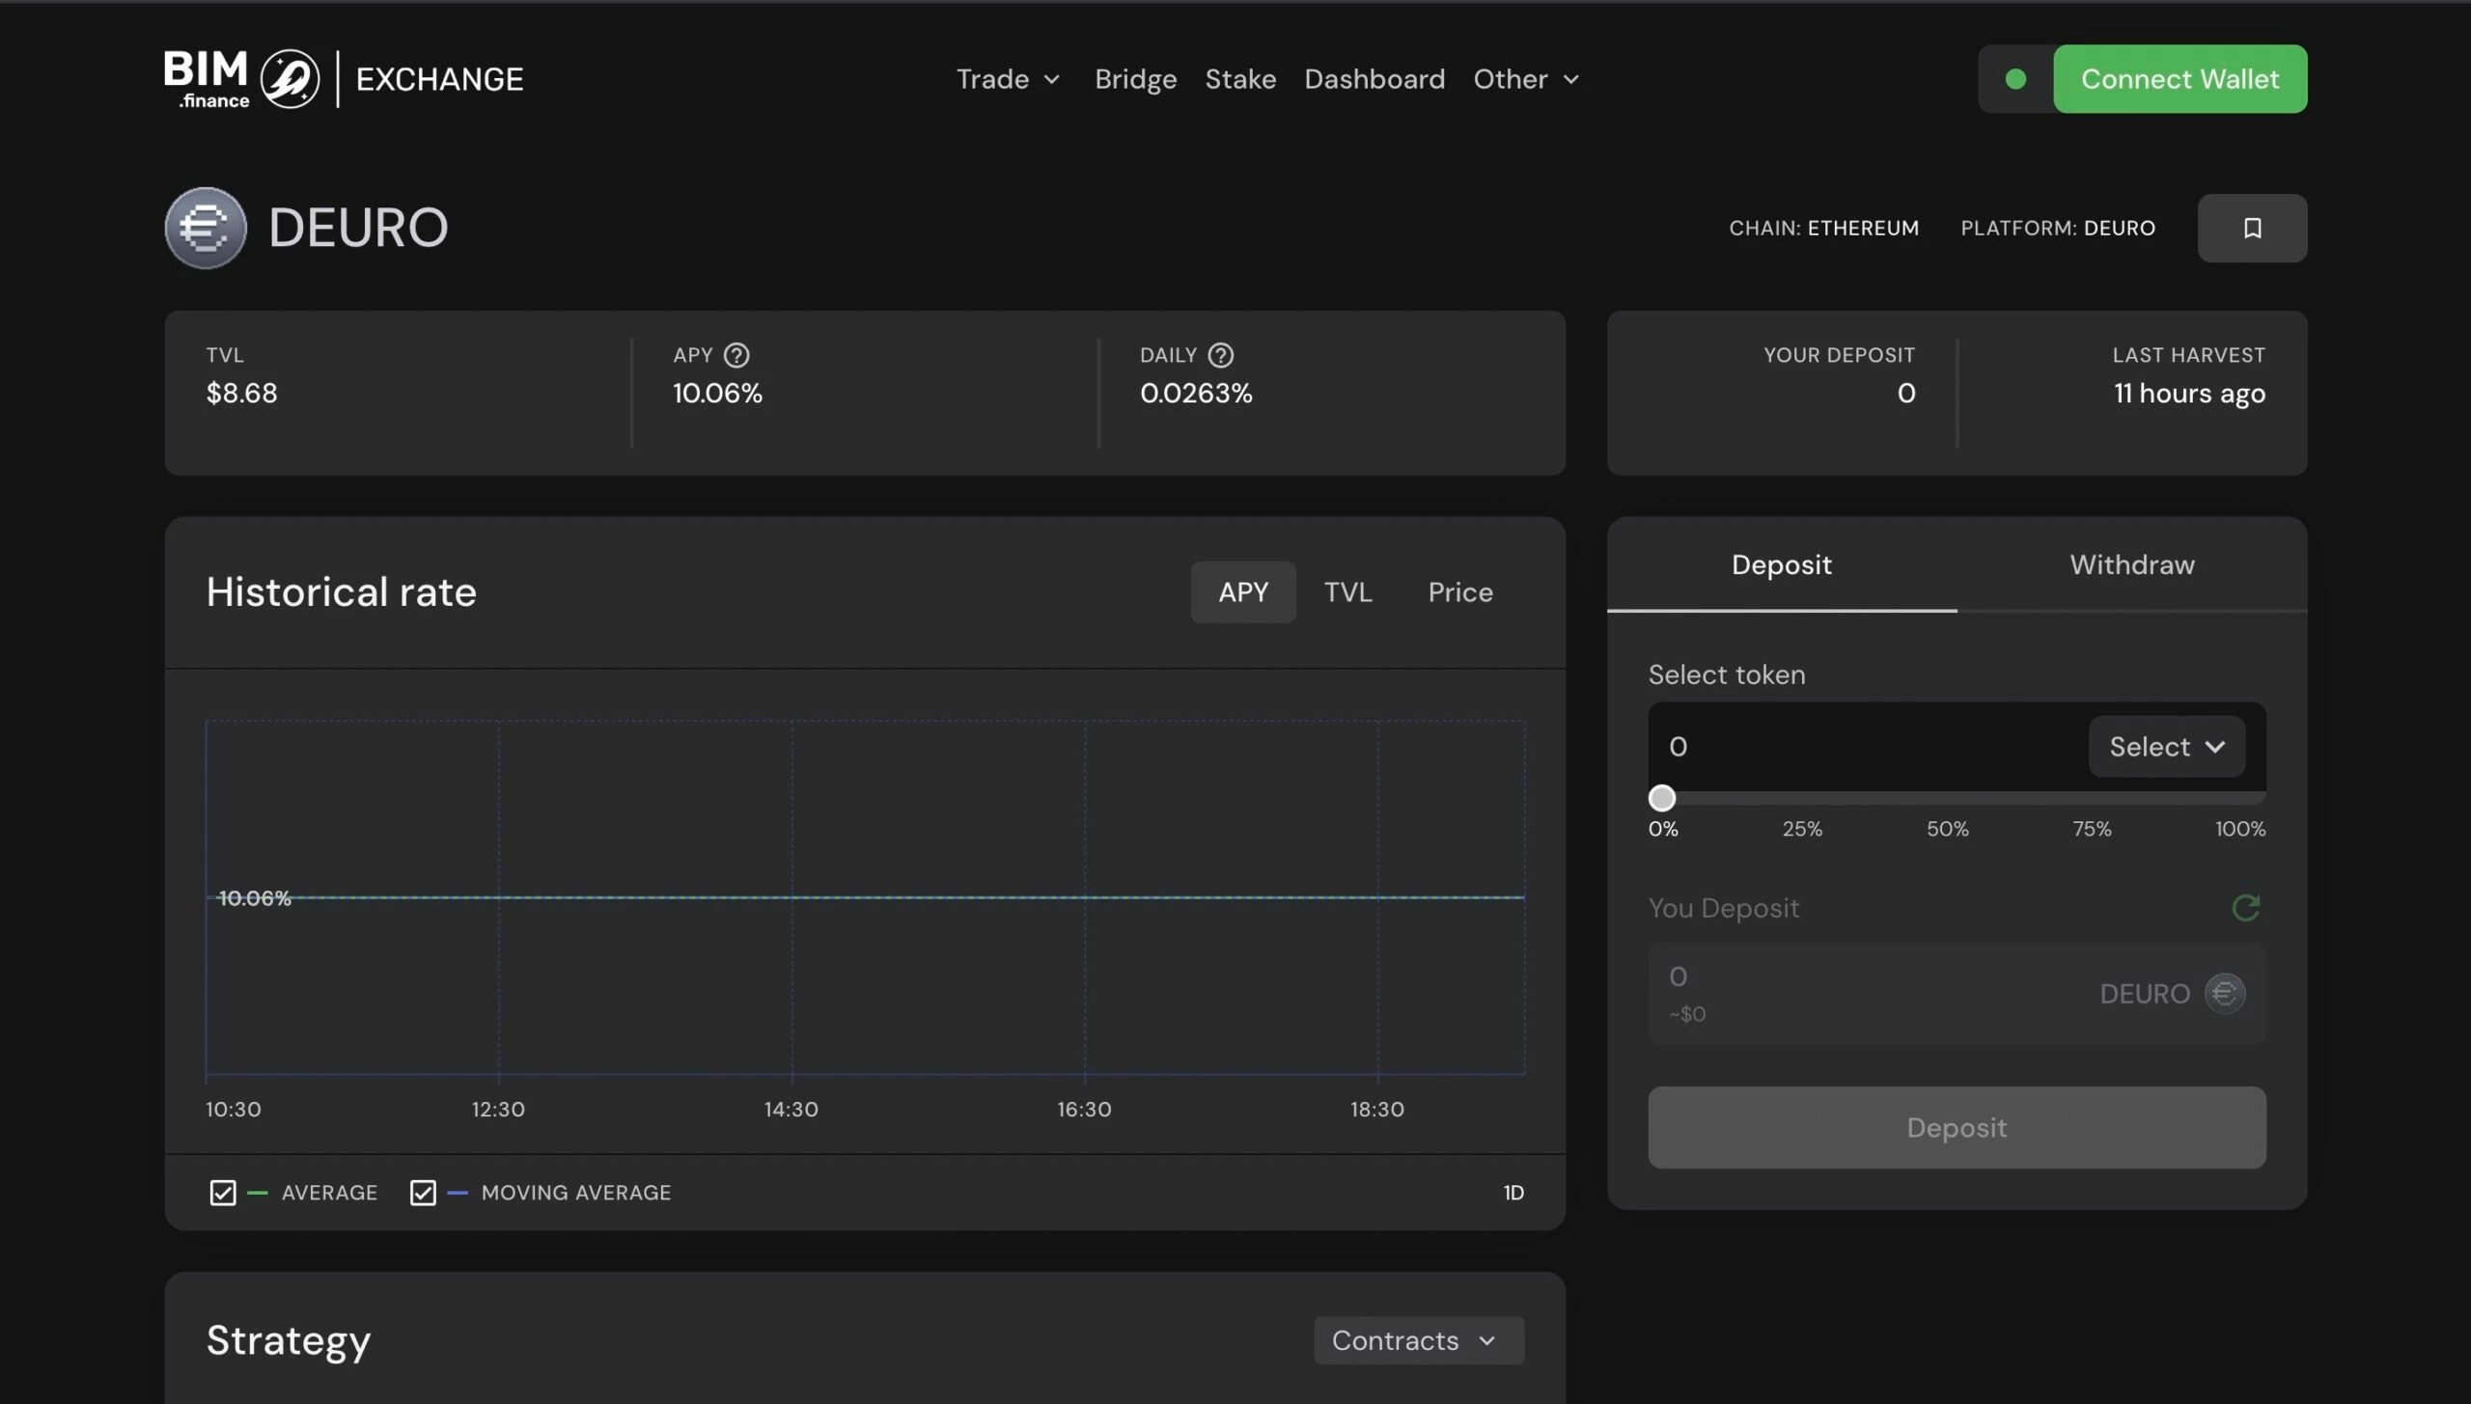The width and height of the screenshot is (2471, 1404).
Task: Click the Connect Wallet button
Action: tap(2179, 79)
